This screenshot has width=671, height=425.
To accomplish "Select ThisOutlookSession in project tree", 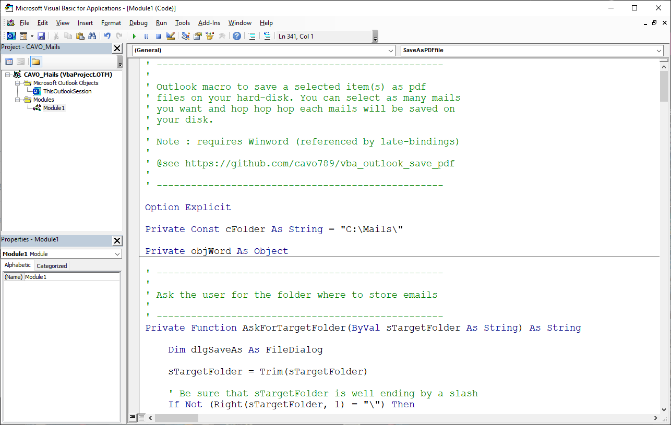I will pos(67,91).
